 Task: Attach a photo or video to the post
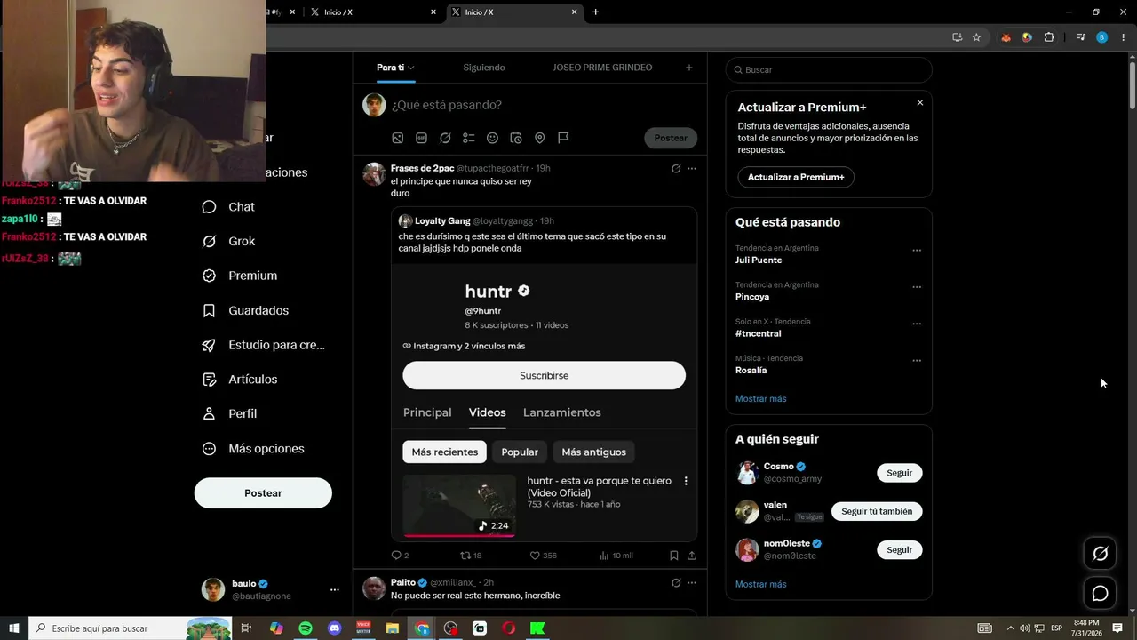point(397,138)
